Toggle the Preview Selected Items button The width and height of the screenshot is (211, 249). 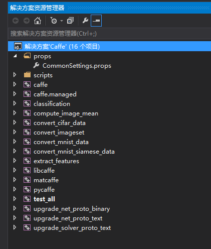pyautogui.click(x=96, y=21)
